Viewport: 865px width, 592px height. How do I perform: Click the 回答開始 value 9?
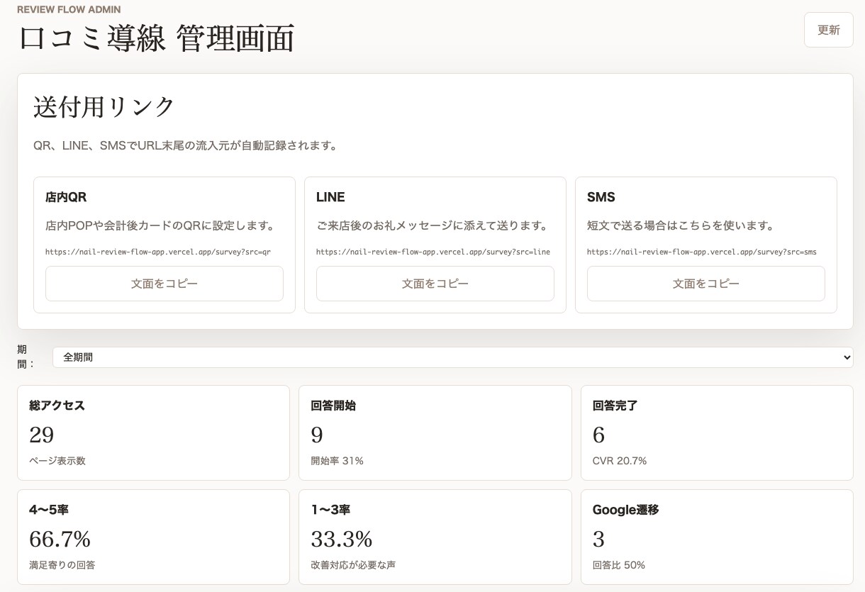pyautogui.click(x=317, y=435)
